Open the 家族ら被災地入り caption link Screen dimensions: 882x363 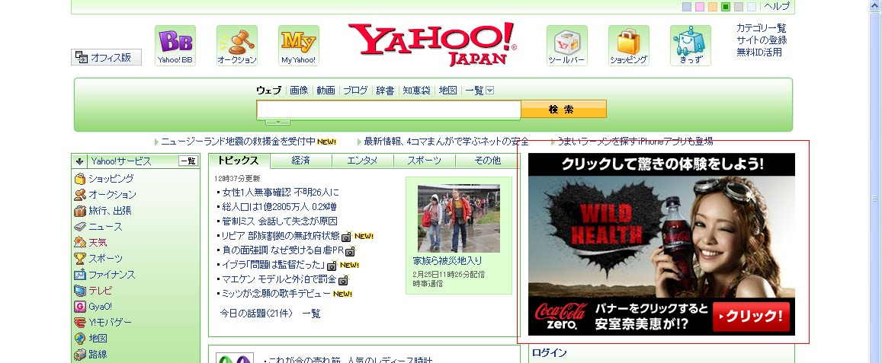tap(447, 261)
